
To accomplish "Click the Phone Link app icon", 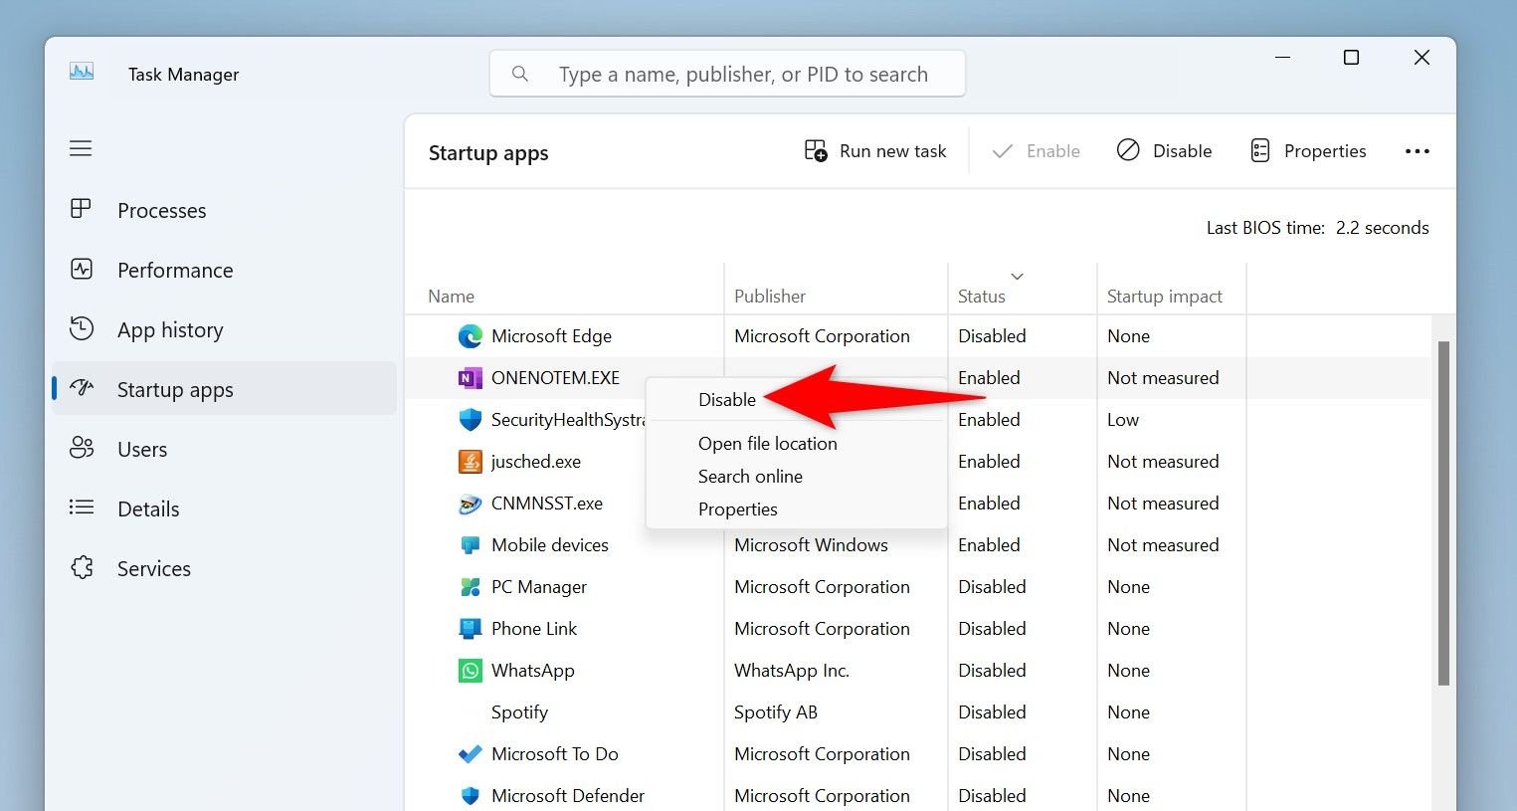I will (x=470, y=629).
